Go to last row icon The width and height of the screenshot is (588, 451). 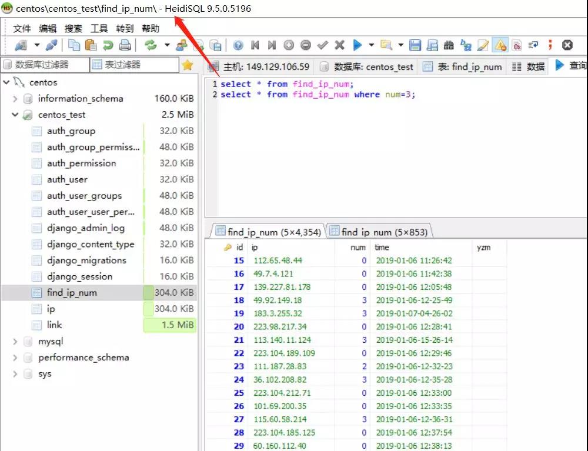[x=272, y=45]
